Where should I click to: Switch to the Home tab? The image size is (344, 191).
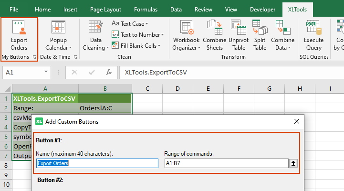click(x=43, y=10)
